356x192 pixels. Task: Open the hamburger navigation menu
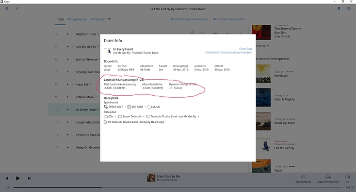7,9
